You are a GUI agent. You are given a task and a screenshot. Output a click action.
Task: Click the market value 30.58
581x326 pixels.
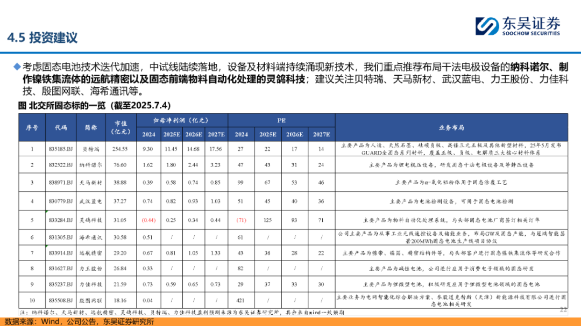point(120,237)
